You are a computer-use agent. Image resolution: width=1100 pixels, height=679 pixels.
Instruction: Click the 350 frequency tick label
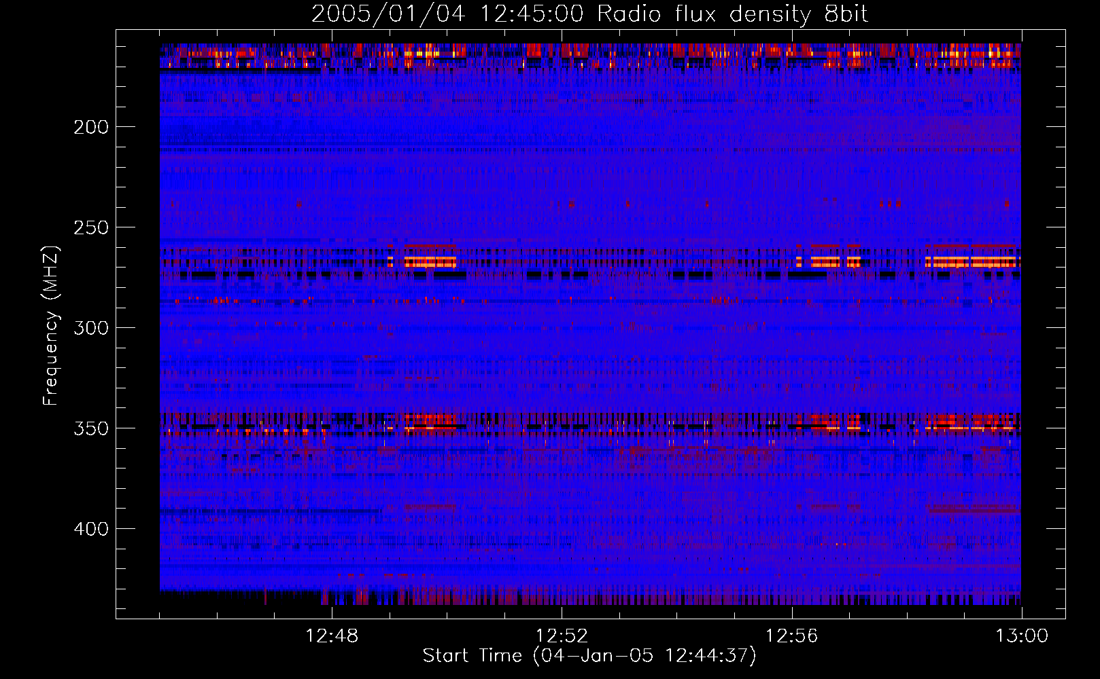pos(91,428)
